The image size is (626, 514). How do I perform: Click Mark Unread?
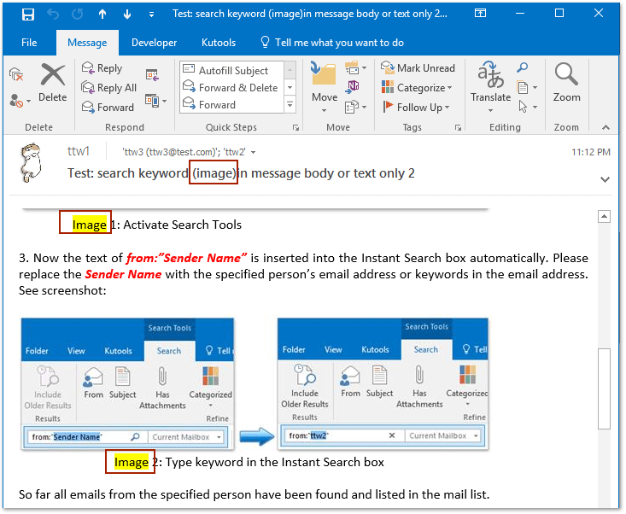[x=418, y=67]
